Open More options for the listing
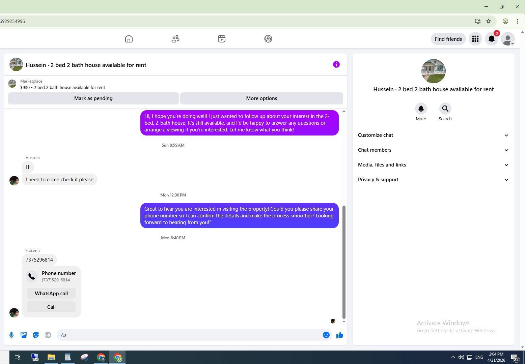Image resolution: width=525 pixels, height=364 pixels. click(x=261, y=98)
